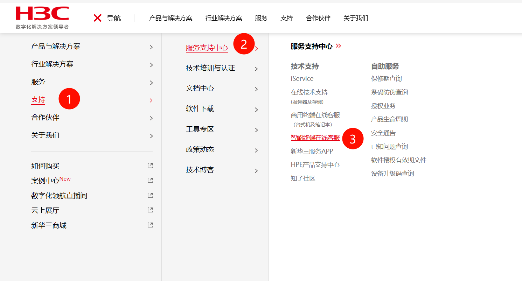Open 合作伙伴 in top navigation bar

point(318,18)
